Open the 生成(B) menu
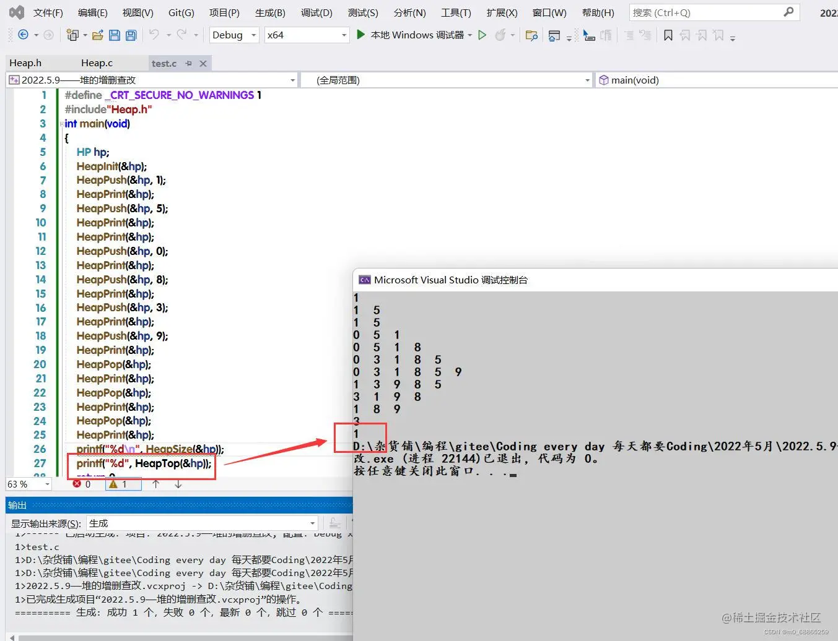This screenshot has width=838, height=641. 270,12
